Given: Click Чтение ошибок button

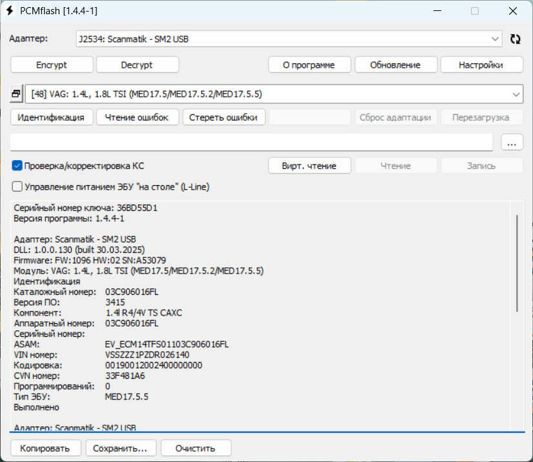Looking at the screenshot, I should [137, 117].
